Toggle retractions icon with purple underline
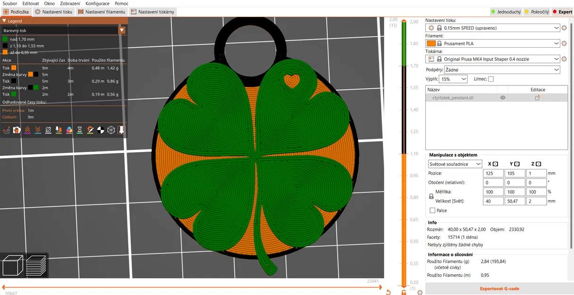 [27, 130]
